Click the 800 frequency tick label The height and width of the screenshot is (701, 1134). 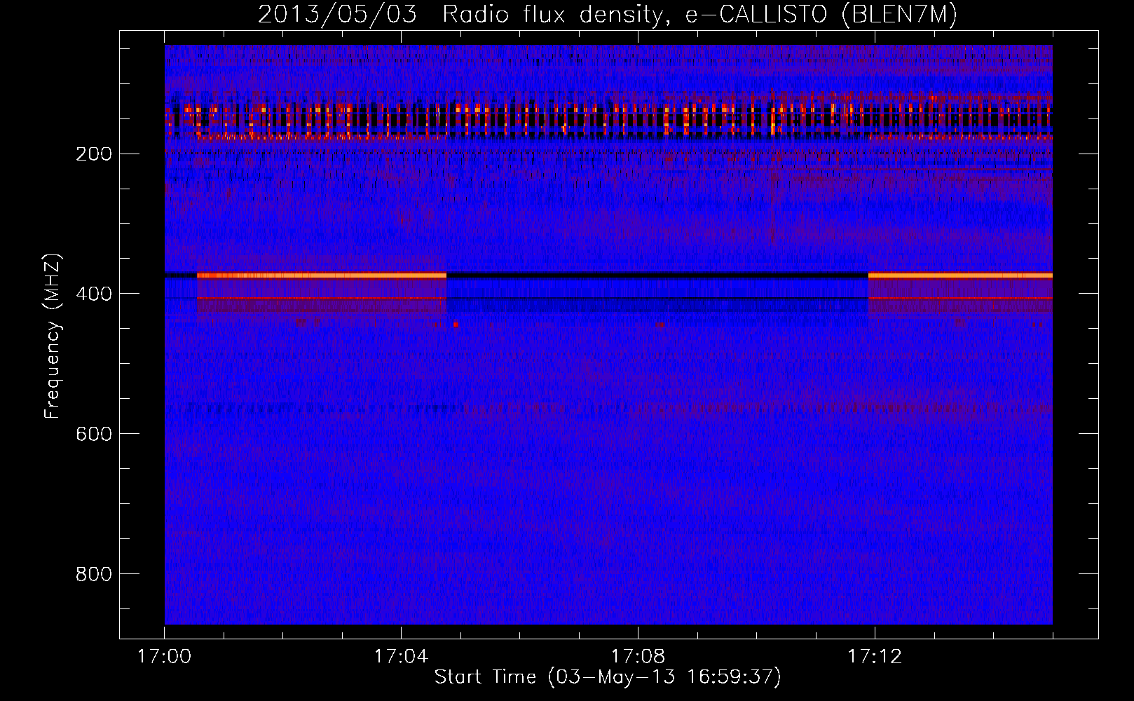(x=94, y=575)
